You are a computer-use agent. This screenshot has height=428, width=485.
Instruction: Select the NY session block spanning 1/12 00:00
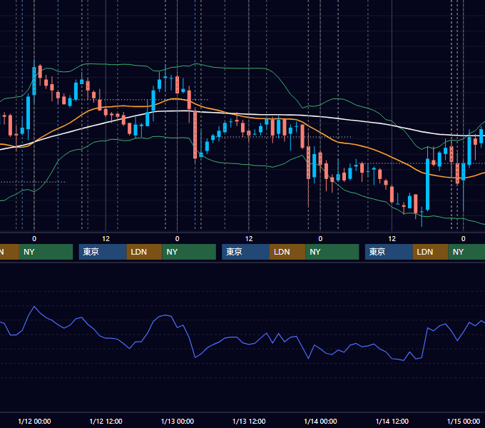[46, 252]
